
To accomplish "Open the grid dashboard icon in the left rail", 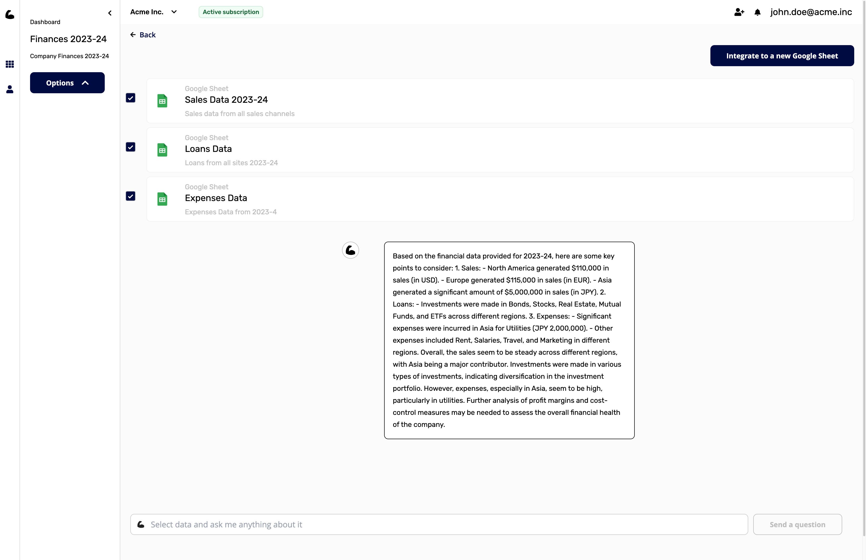I will pos(10,64).
